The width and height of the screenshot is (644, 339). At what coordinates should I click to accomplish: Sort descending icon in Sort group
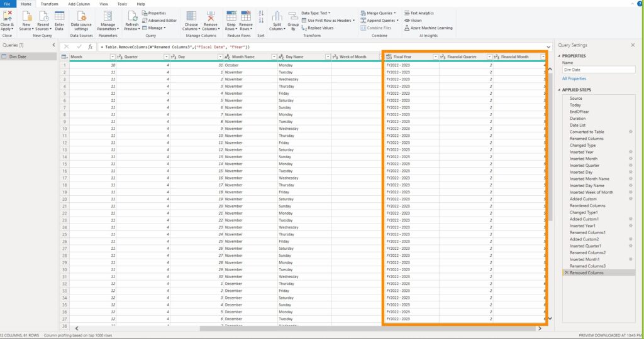point(261,20)
